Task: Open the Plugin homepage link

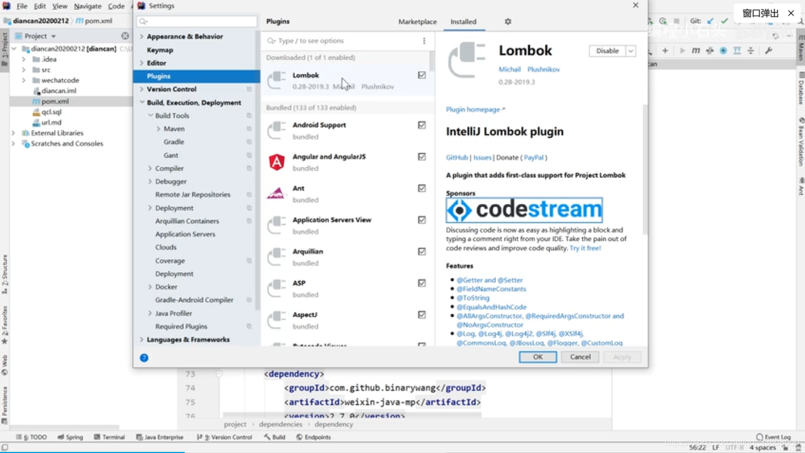Action: pyautogui.click(x=475, y=109)
